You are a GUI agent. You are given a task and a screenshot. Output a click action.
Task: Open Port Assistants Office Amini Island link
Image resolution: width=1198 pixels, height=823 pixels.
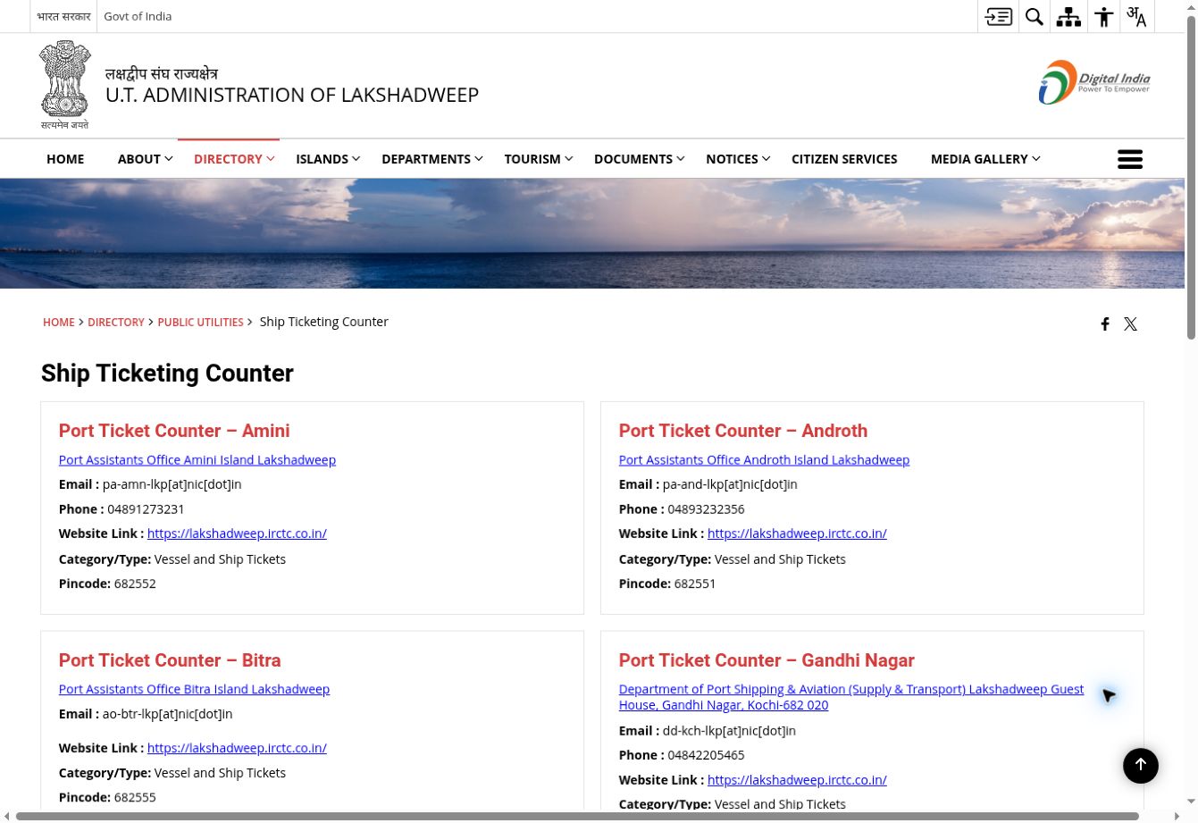(x=197, y=460)
